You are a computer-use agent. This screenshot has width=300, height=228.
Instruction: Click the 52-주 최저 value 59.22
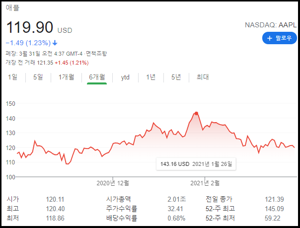[273, 218]
